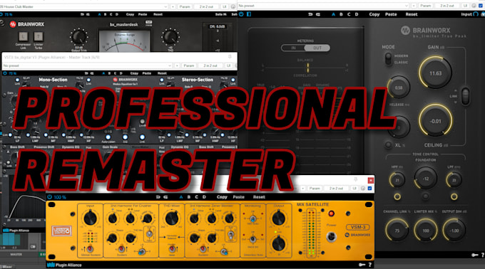Select setting D in VSM-3 toolbar
The image size is (485, 269).
point(204,197)
